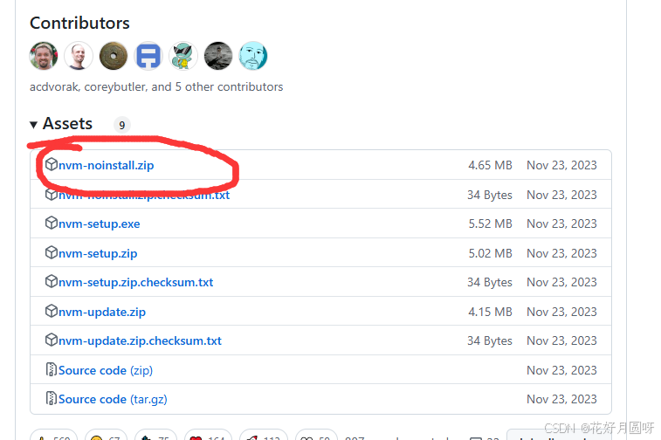Click the 4.15 MB file size
The image size is (661, 440).
490,312
